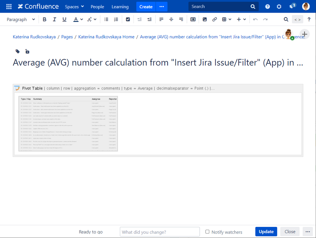The height and width of the screenshot is (238, 316).
Task: View notifications megaphone icon
Action: point(292,6)
